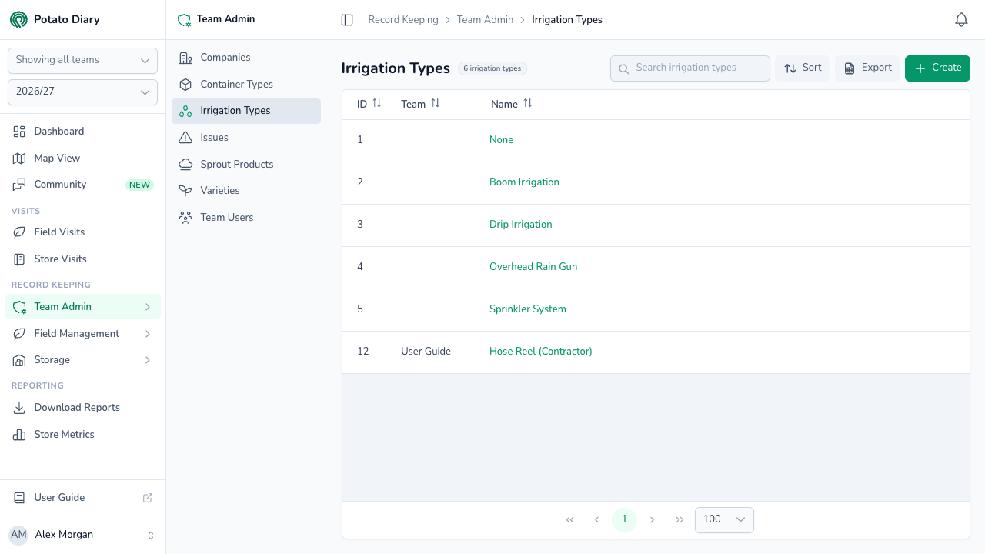Image resolution: width=985 pixels, height=554 pixels.
Task: Click the Search irrigation types field
Action: (690, 68)
